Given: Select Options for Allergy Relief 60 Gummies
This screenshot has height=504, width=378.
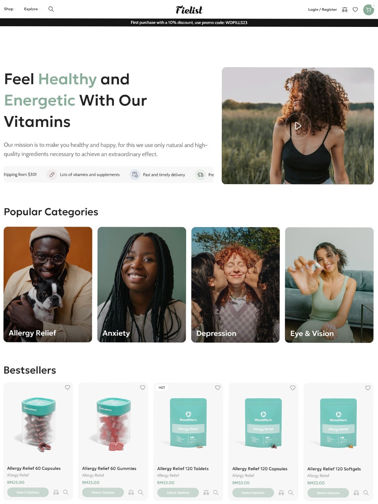Looking at the screenshot, I should [x=103, y=492].
